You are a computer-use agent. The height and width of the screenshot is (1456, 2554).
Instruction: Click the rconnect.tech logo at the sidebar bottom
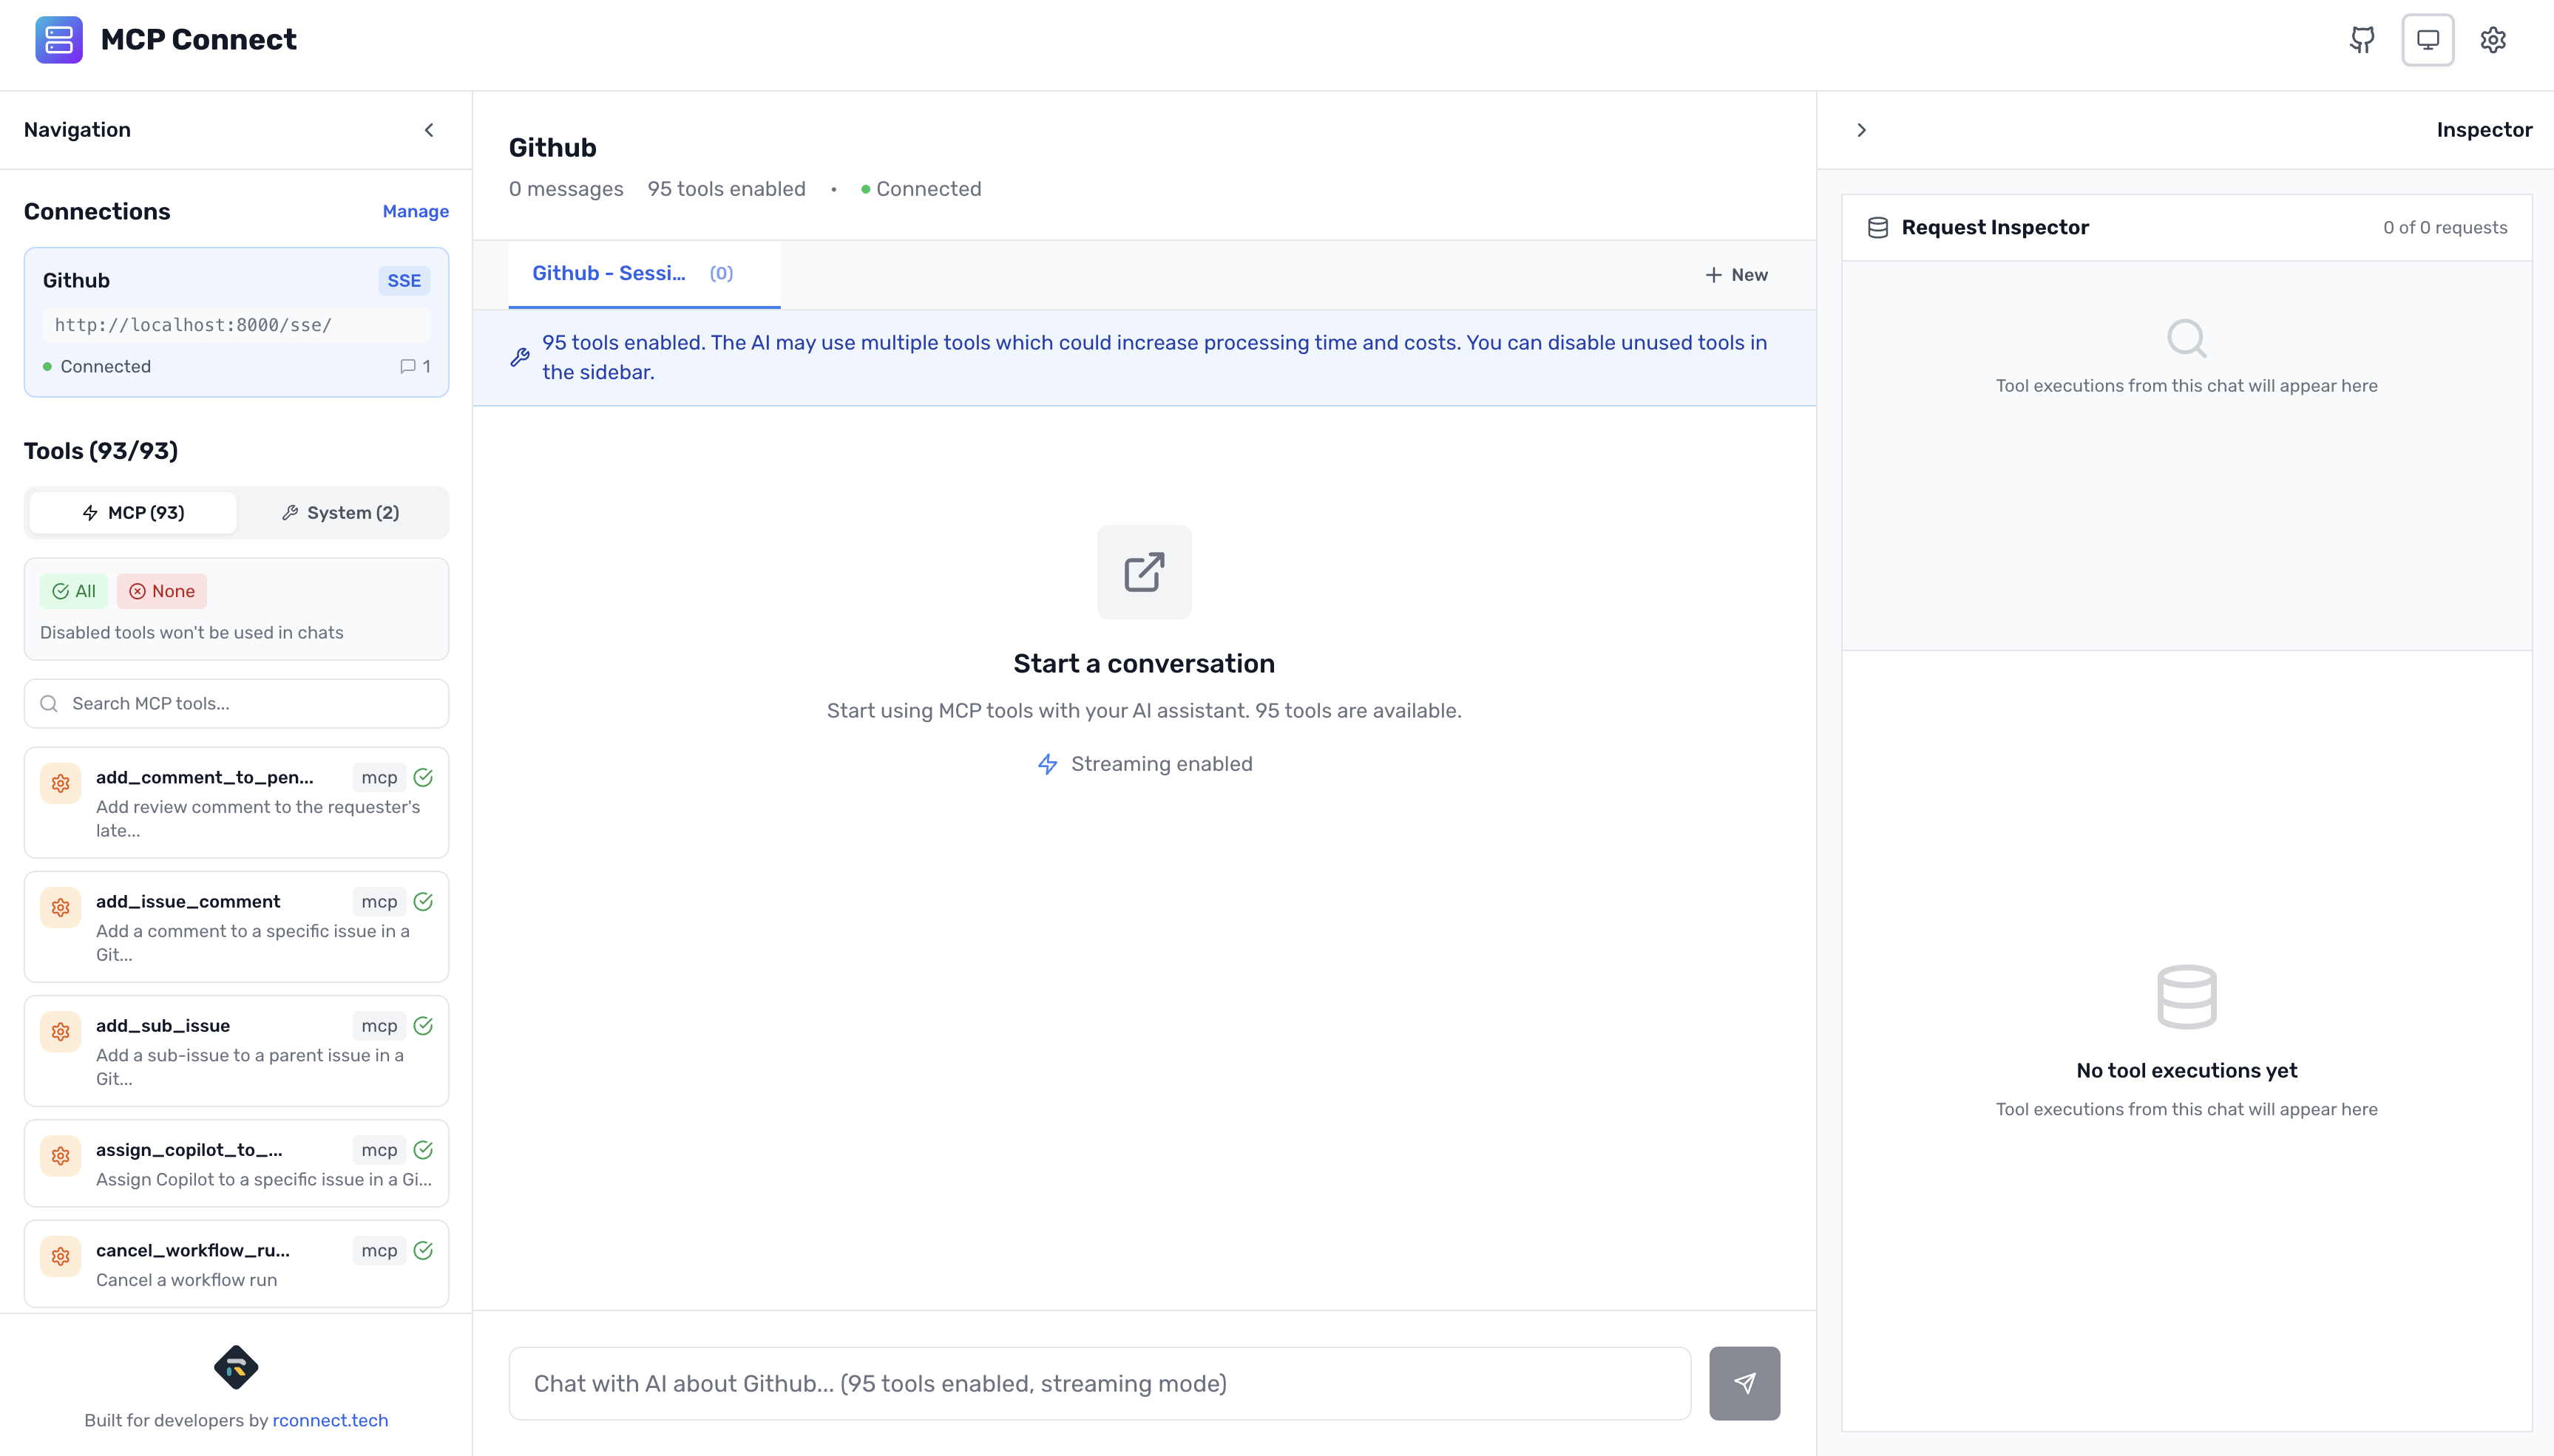click(236, 1368)
